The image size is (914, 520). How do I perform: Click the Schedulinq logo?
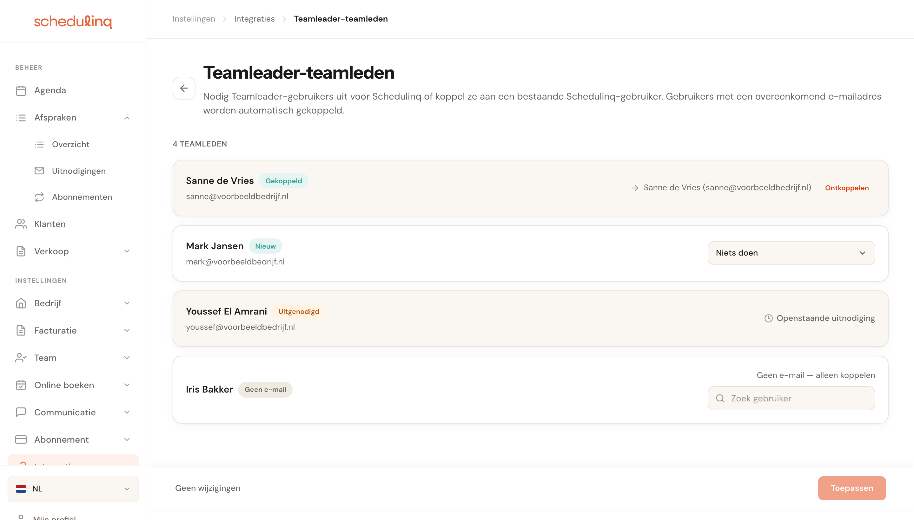point(73,22)
